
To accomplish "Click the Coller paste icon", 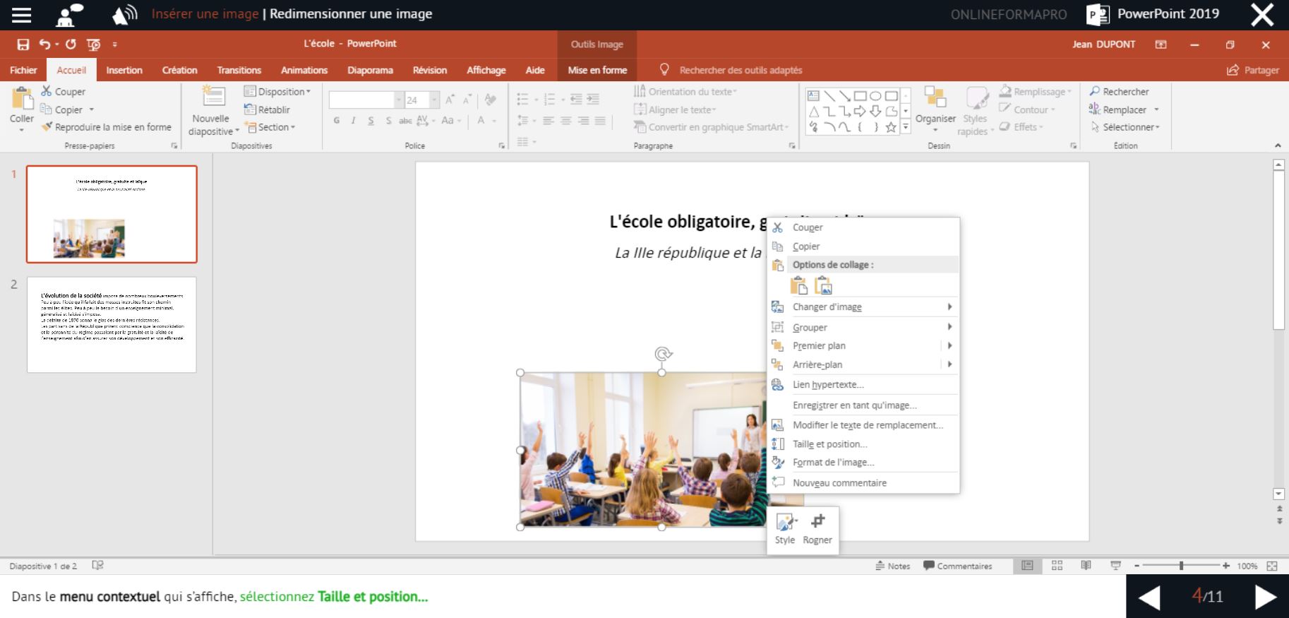I will tap(22, 99).
